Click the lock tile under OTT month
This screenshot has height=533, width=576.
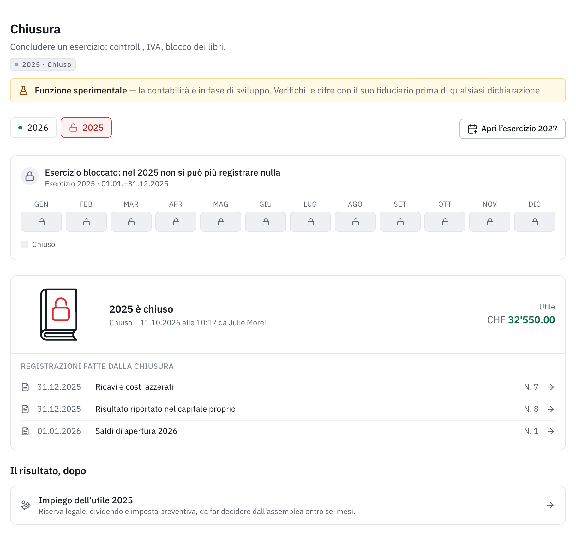pyautogui.click(x=445, y=222)
